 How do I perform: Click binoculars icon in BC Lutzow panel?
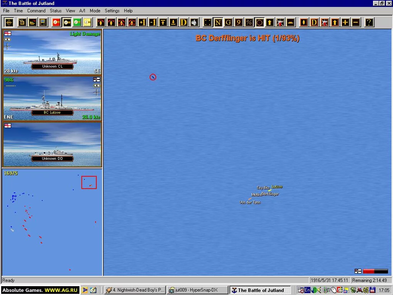[x=96, y=86]
